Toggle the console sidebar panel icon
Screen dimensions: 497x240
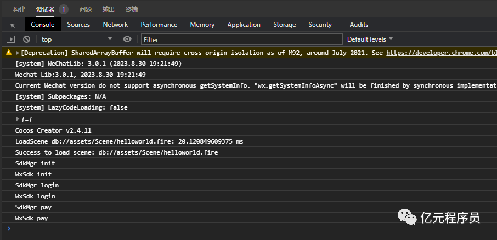(x=10, y=39)
